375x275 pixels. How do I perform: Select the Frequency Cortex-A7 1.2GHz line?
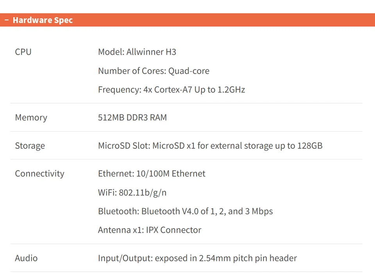click(171, 89)
